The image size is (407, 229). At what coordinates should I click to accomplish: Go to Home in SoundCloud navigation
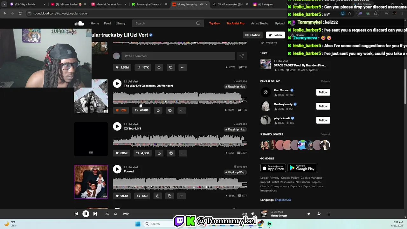(x=95, y=23)
